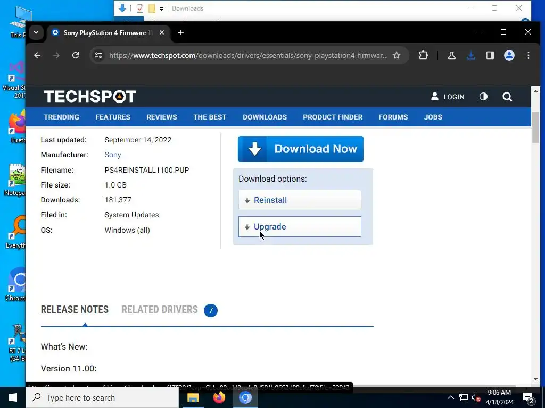Select the RELEASE NOTES tab
545x408 pixels.
point(75,310)
